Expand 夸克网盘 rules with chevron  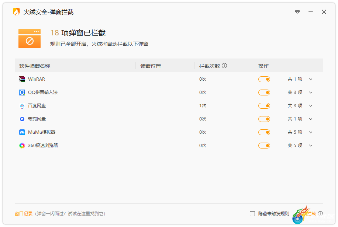[x=311, y=119]
